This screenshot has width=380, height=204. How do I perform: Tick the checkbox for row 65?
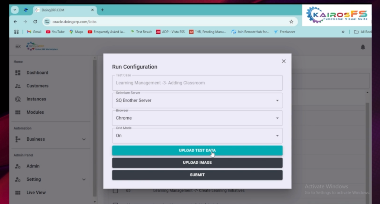tap(115, 191)
